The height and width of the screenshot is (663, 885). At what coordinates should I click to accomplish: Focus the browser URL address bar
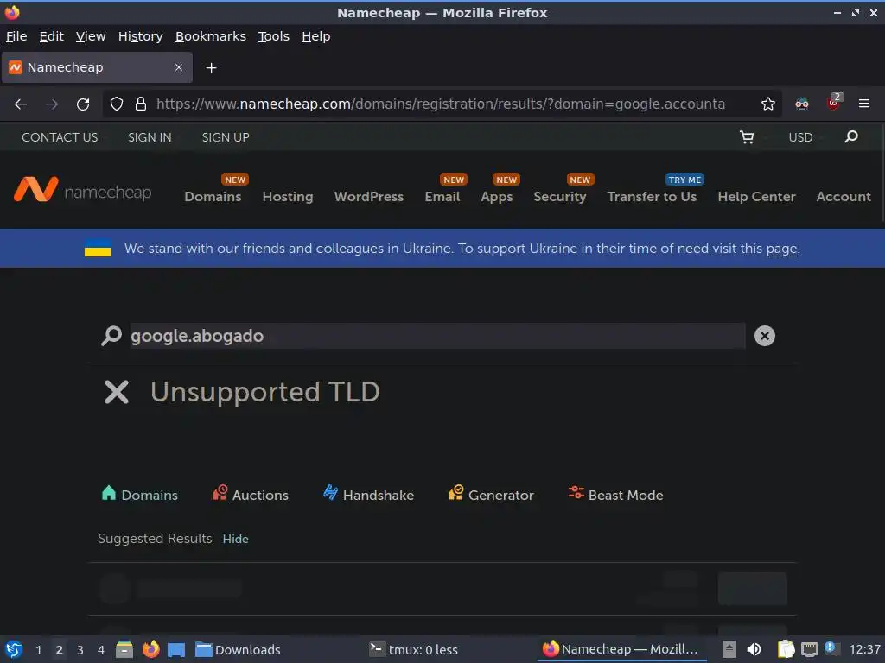pos(440,104)
